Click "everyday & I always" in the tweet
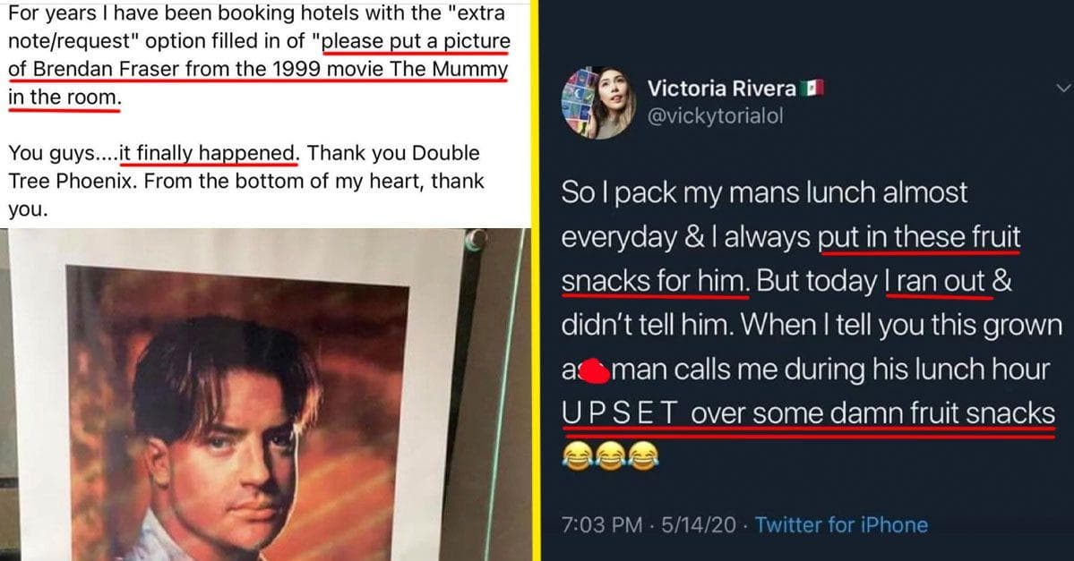 [x=685, y=237]
